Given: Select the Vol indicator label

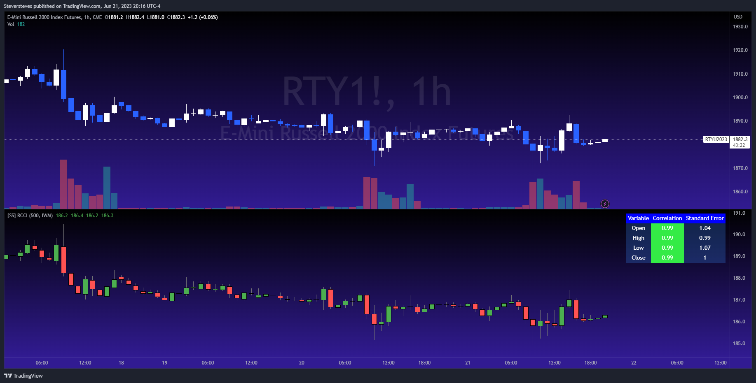Looking at the screenshot, I should (x=11, y=24).
